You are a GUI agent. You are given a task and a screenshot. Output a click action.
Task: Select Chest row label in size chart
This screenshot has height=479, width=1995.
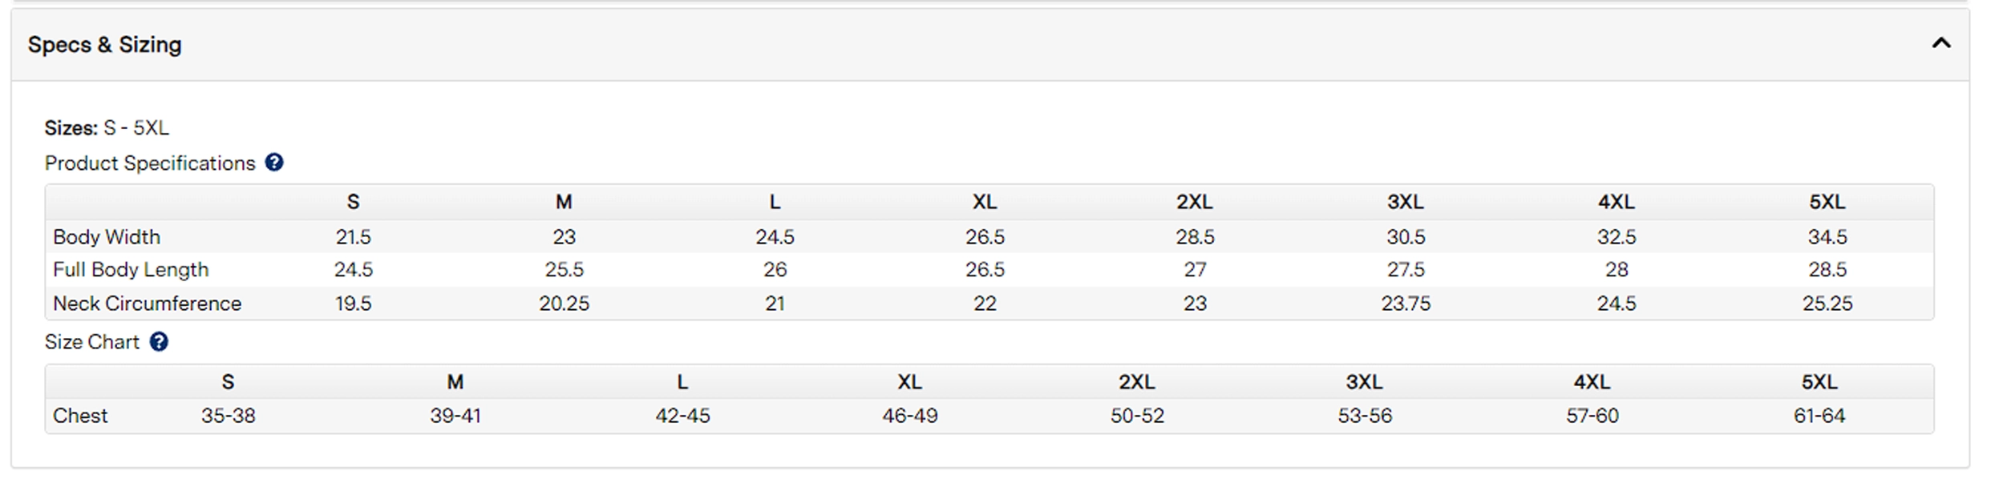click(x=80, y=416)
